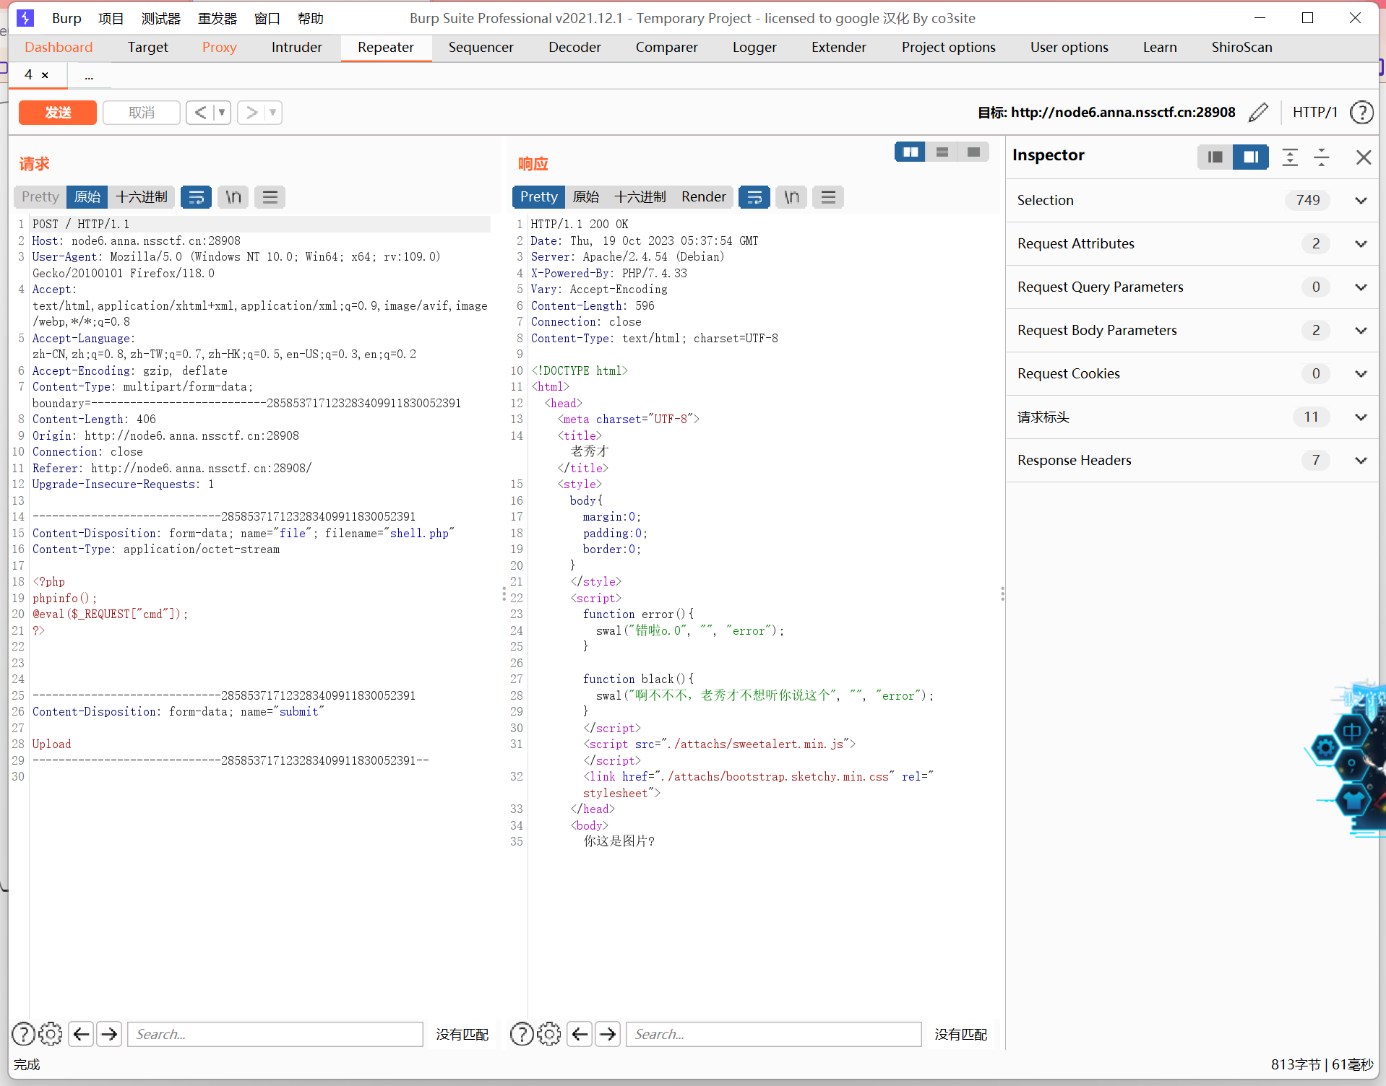Jump to next request search match

[110, 1034]
